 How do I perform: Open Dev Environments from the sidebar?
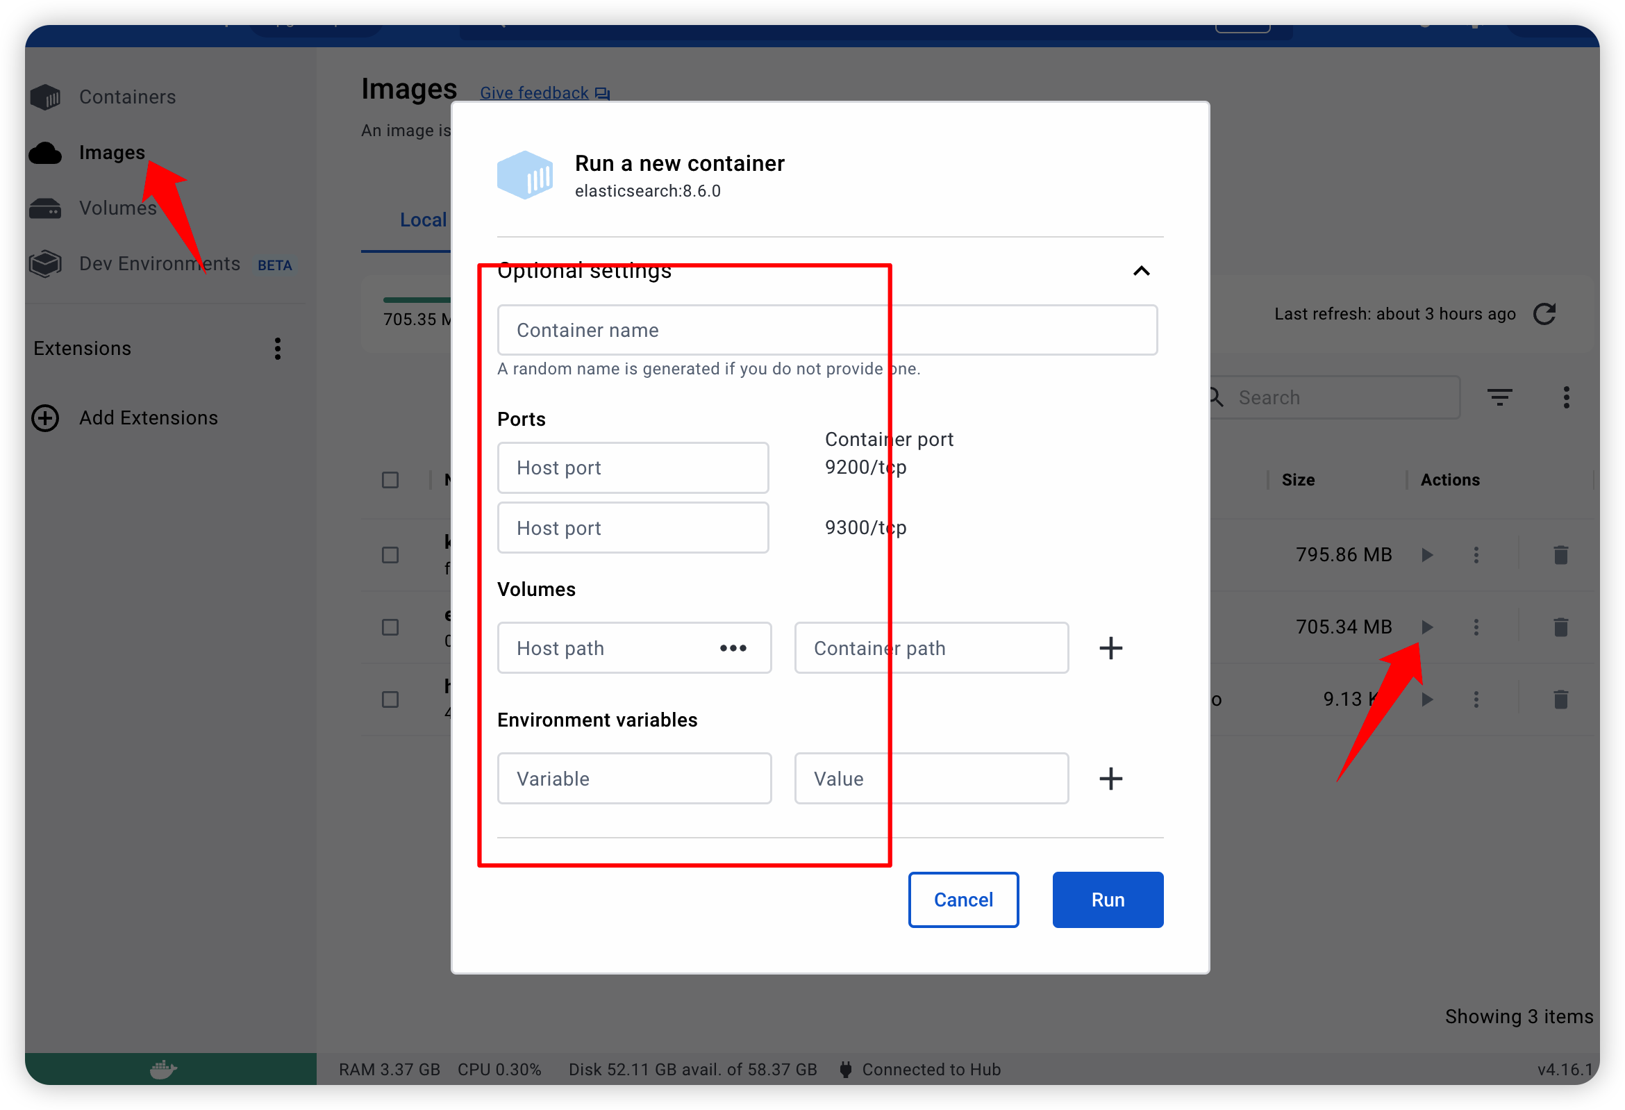(160, 264)
